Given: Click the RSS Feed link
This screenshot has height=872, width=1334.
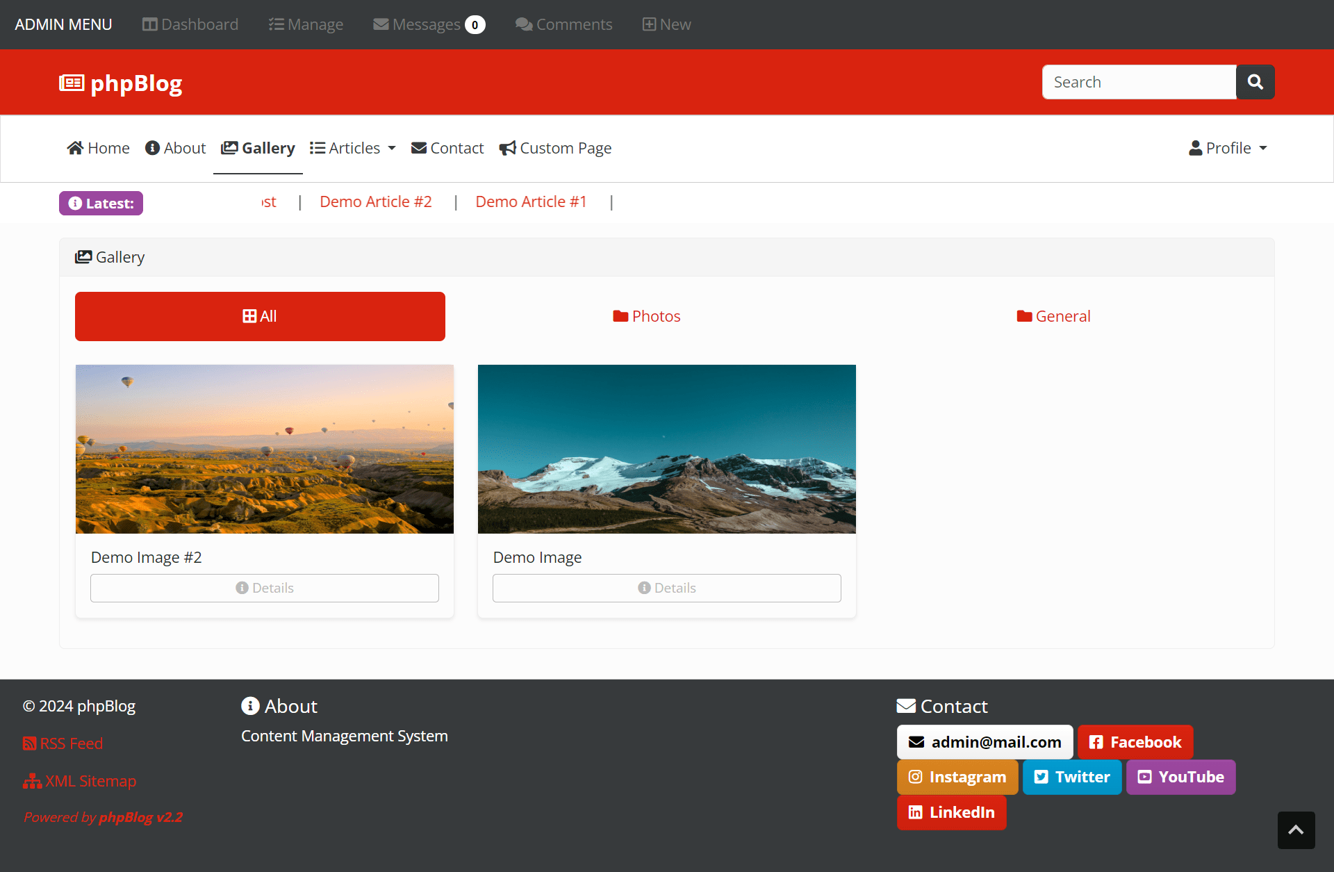Looking at the screenshot, I should pyautogui.click(x=62, y=743).
